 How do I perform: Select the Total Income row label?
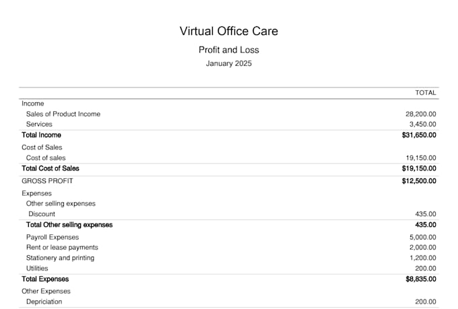(x=41, y=135)
